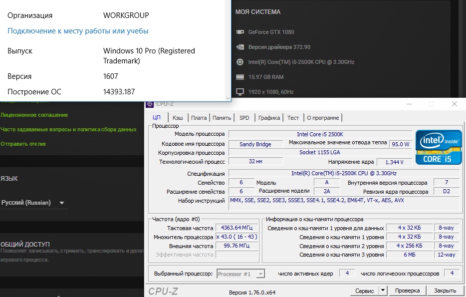Click the 99.76 МГц bus speed value
Viewport: 466px width, 297px height.
point(236,246)
